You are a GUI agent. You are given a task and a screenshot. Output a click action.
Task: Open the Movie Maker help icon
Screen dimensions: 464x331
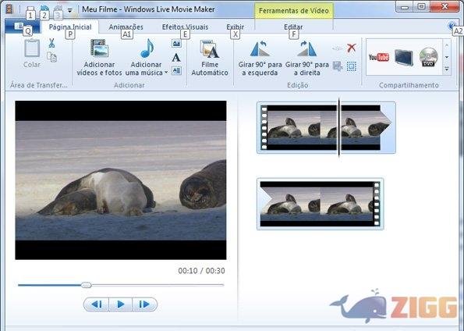[x=452, y=26]
